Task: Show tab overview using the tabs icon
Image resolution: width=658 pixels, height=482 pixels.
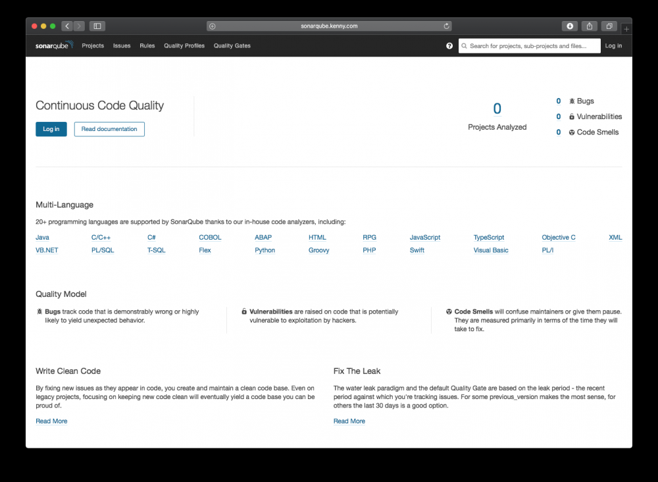Action: (x=609, y=26)
